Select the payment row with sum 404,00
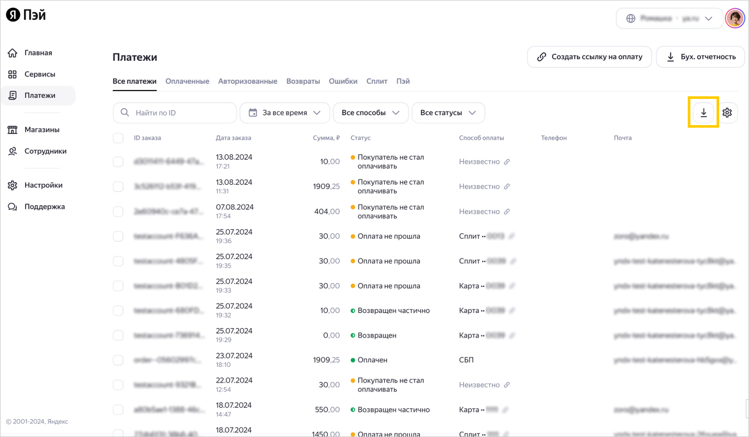 click(118, 211)
